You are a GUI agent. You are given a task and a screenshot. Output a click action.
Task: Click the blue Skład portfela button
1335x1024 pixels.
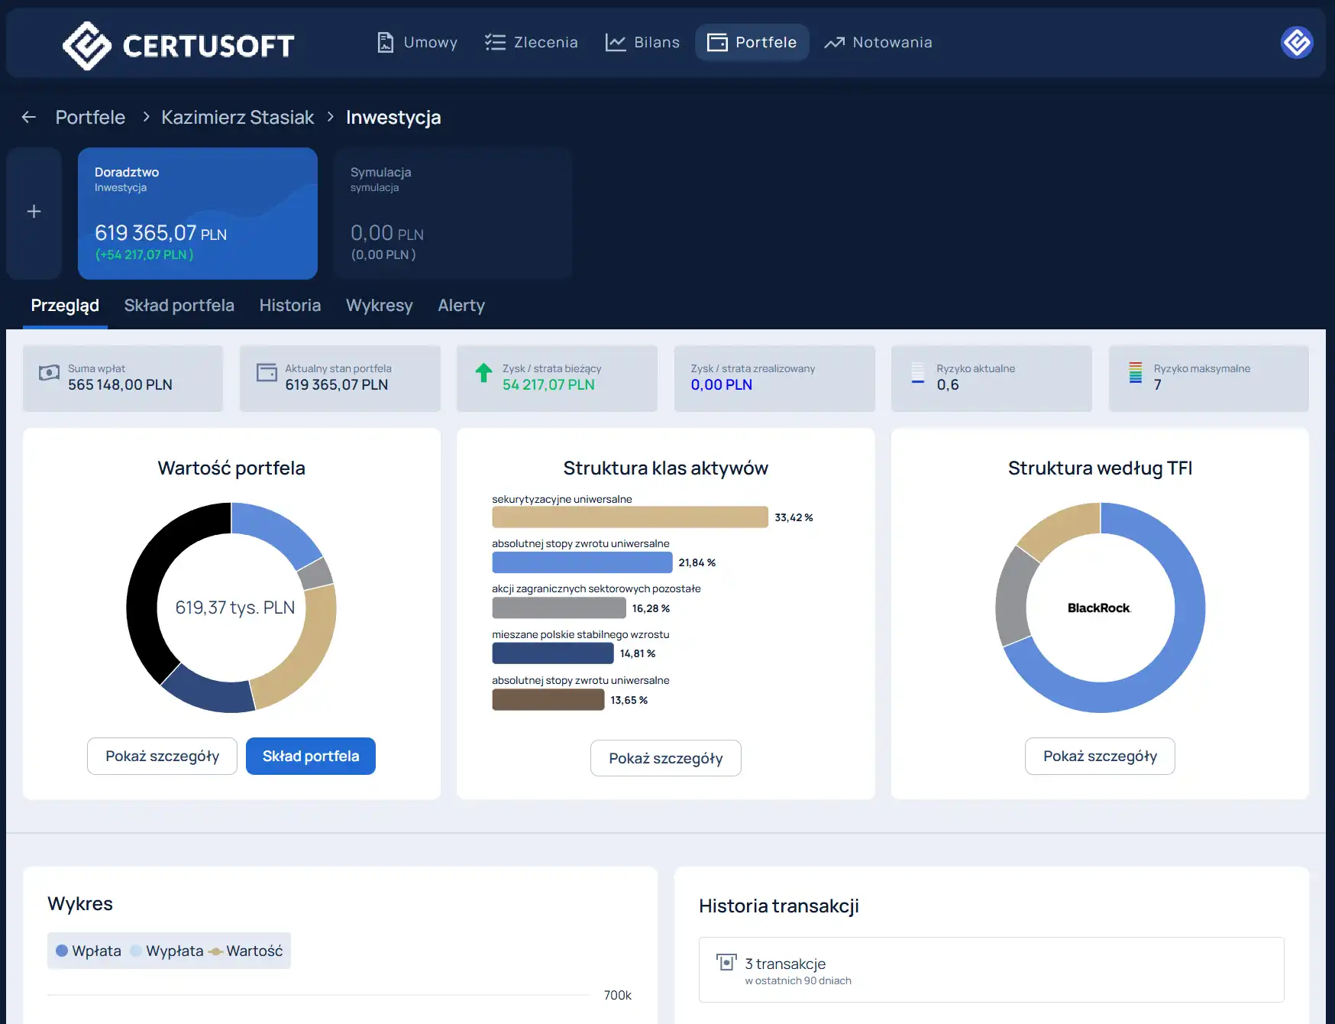click(x=310, y=756)
